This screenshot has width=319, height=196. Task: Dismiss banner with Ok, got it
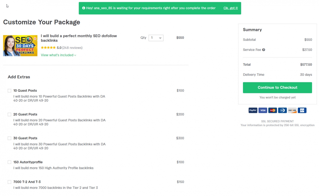pyautogui.click(x=230, y=8)
